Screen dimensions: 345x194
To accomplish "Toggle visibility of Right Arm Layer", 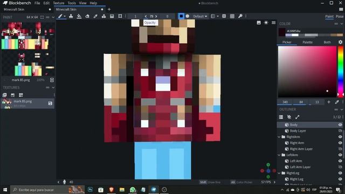I will tap(340, 149).
